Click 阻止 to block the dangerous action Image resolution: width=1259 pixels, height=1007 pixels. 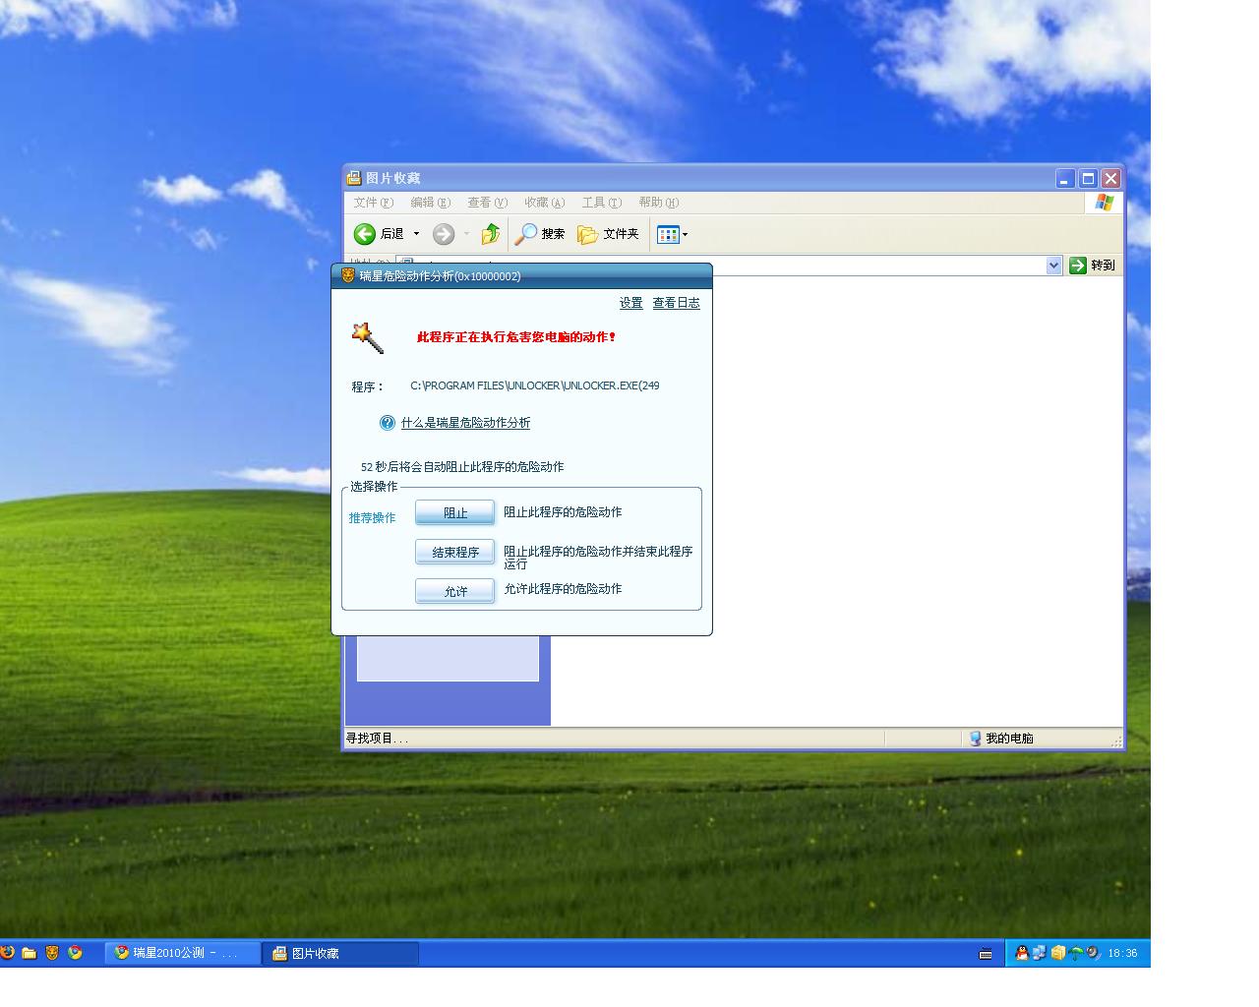coord(454,512)
